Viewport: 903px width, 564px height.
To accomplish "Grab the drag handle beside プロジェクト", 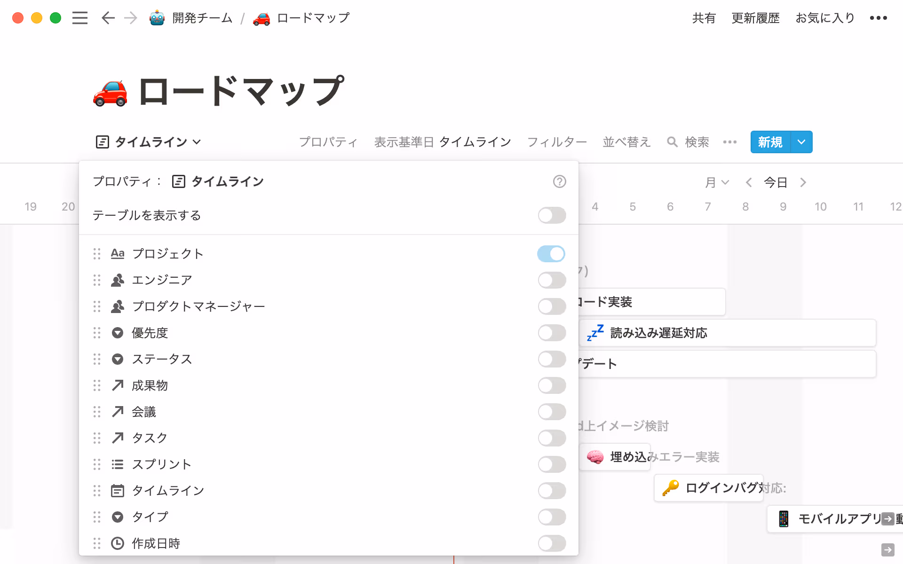I will tap(97, 254).
